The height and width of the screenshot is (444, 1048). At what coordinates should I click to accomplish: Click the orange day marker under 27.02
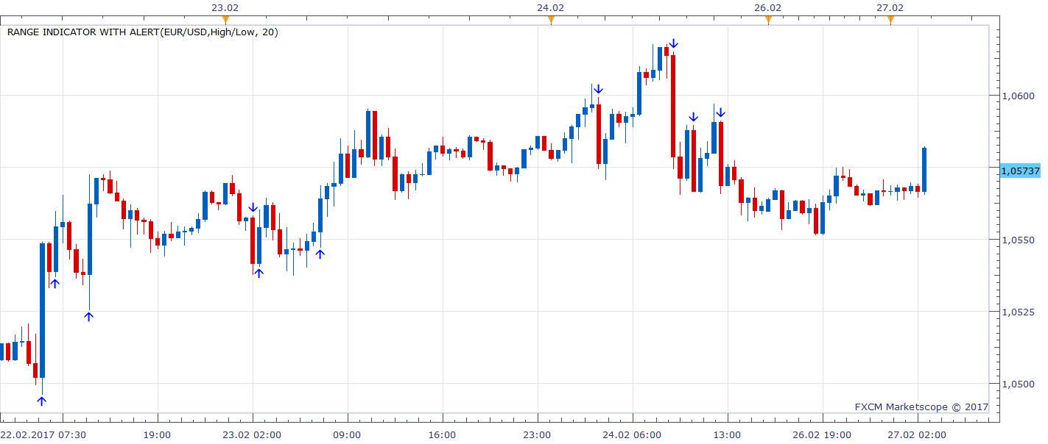coord(890,21)
